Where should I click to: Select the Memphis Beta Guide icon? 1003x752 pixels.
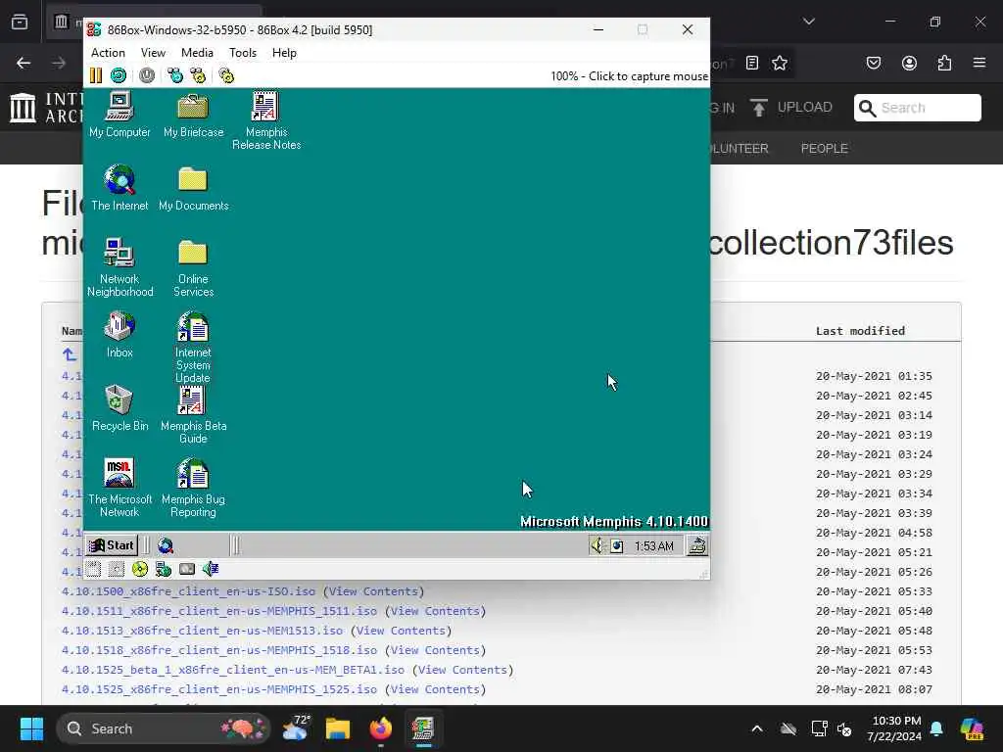click(193, 414)
